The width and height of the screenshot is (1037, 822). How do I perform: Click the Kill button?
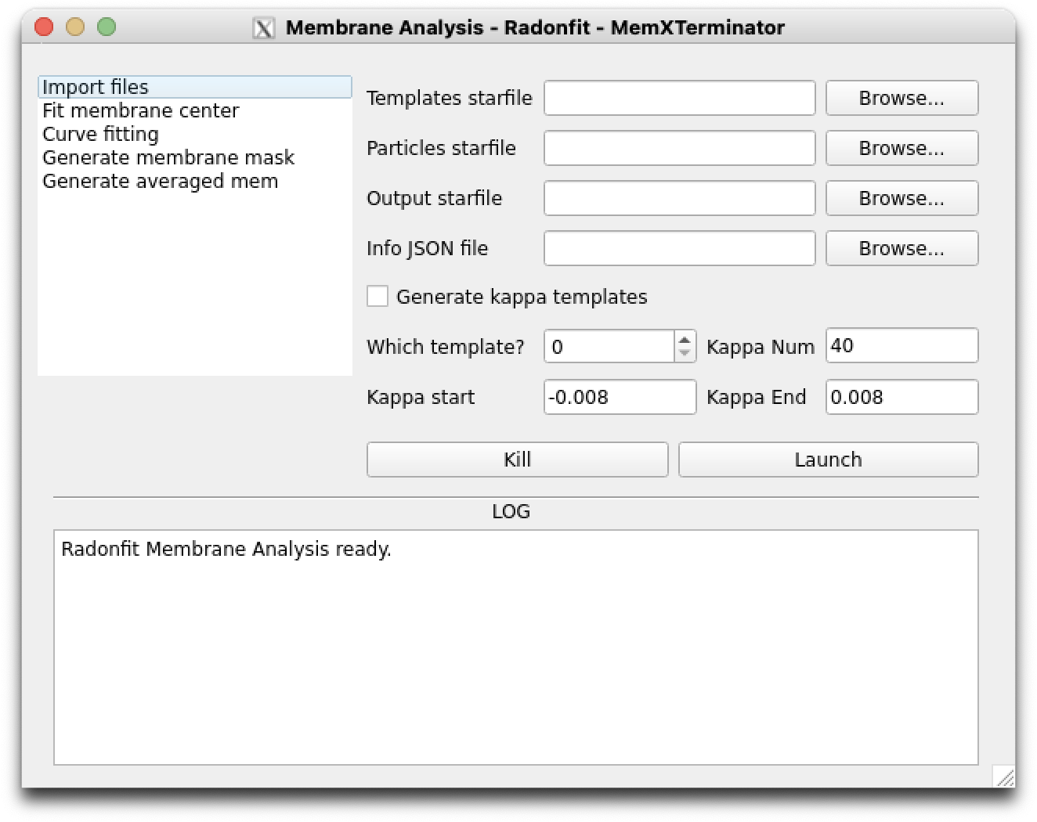coord(517,460)
